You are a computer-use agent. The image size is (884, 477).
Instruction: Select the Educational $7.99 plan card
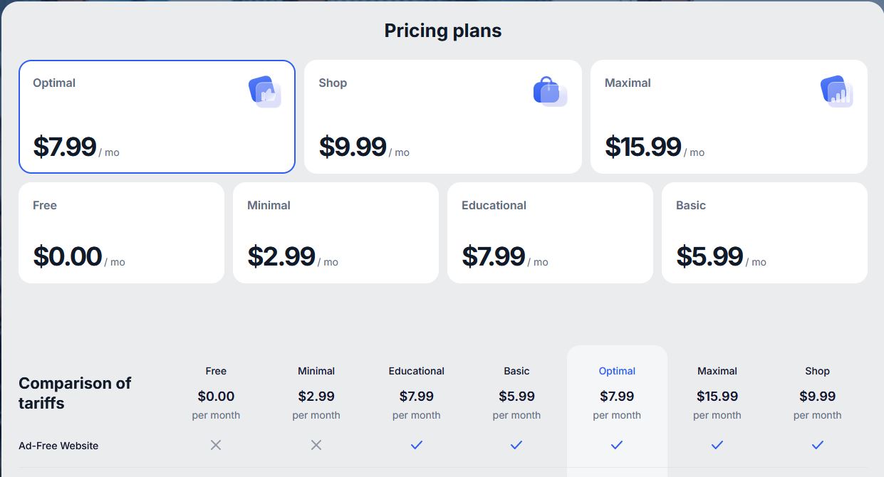550,233
